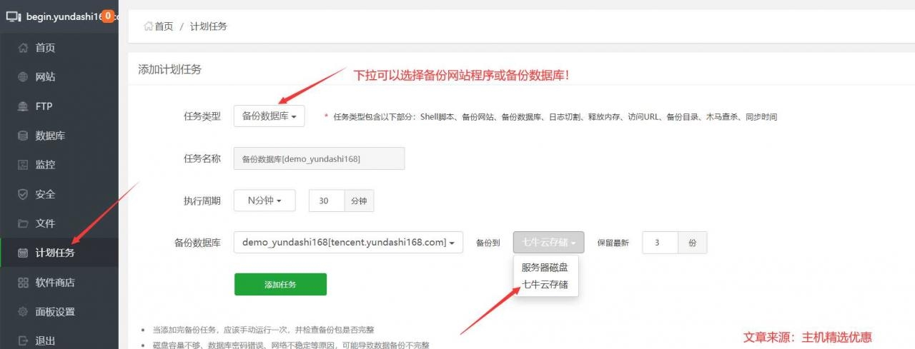Click the logout icon beside 退出

(x=23, y=340)
